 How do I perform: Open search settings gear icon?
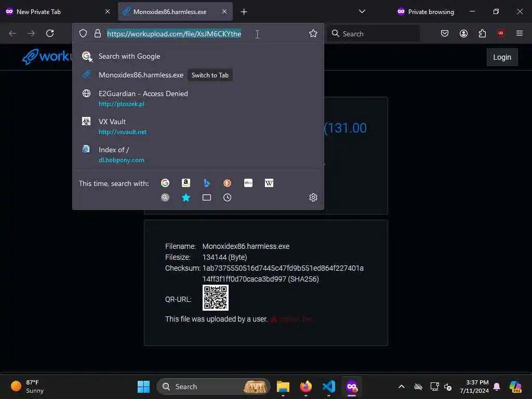[313, 197]
